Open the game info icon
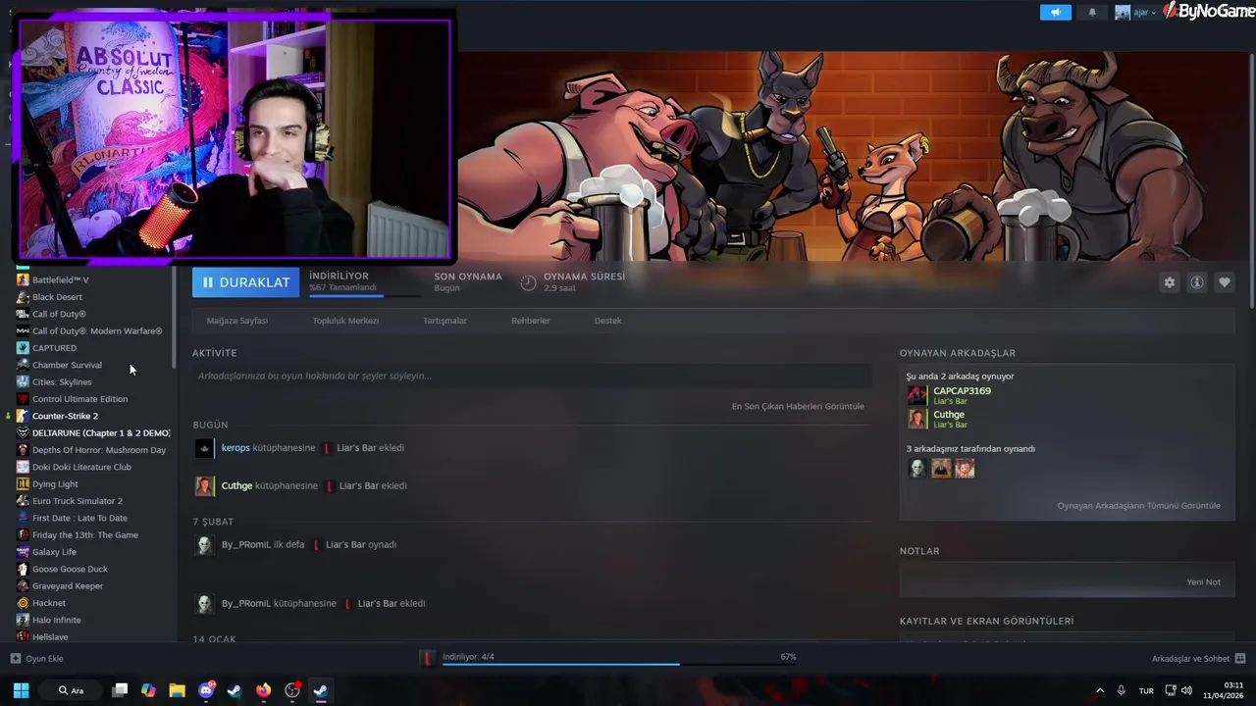This screenshot has width=1256, height=706. click(1196, 282)
